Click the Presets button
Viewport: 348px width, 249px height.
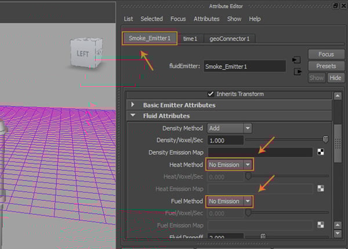326,66
